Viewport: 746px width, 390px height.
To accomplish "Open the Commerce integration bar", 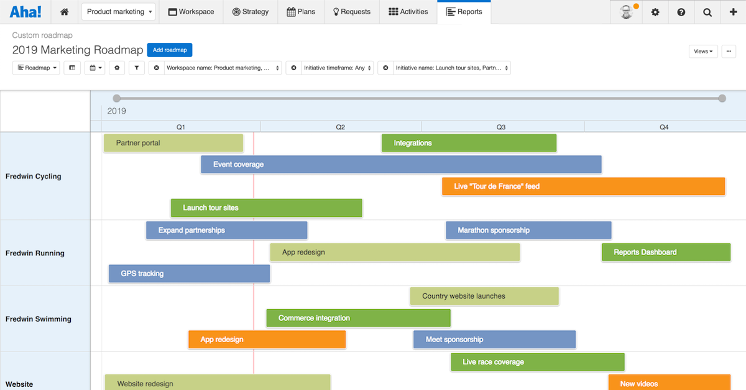I will 358,318.
